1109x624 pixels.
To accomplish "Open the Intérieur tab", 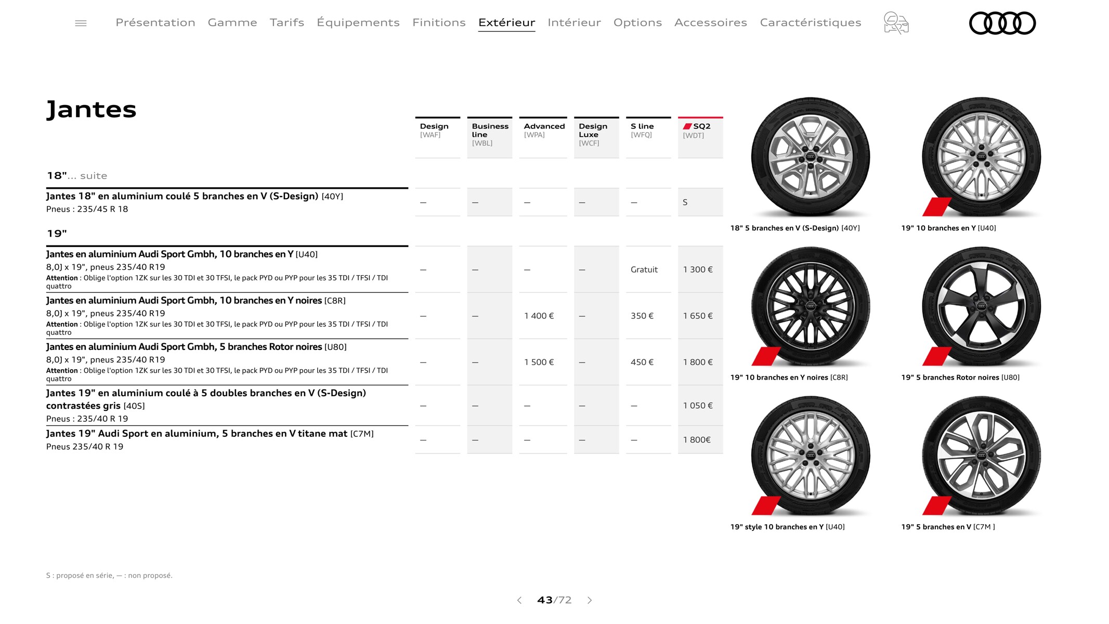I will point(574,22).
